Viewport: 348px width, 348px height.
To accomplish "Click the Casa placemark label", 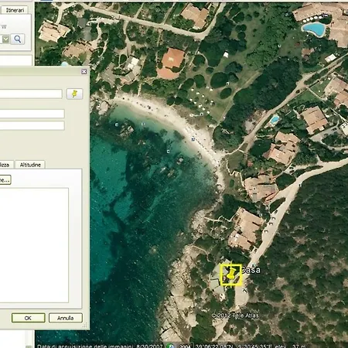I will pyautogui.click(x=251, y=270).
